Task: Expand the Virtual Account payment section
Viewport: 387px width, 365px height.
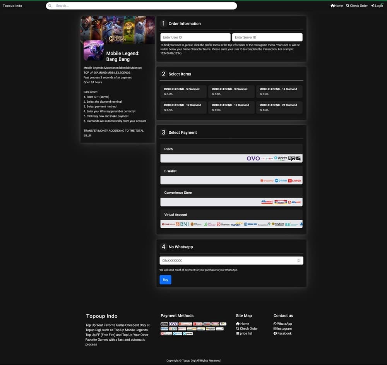Action: (x=231, y=215)
